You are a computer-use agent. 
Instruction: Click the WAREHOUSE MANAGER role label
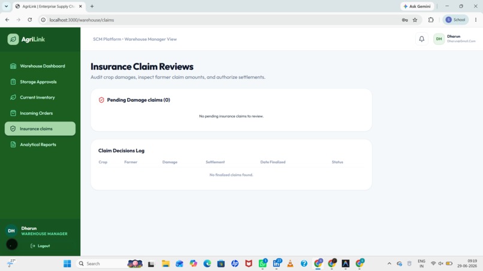click(44, 234)
